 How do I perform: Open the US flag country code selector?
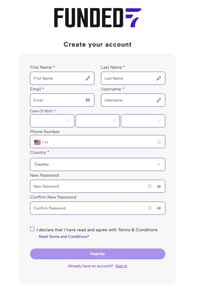click(x=39, y=142)
